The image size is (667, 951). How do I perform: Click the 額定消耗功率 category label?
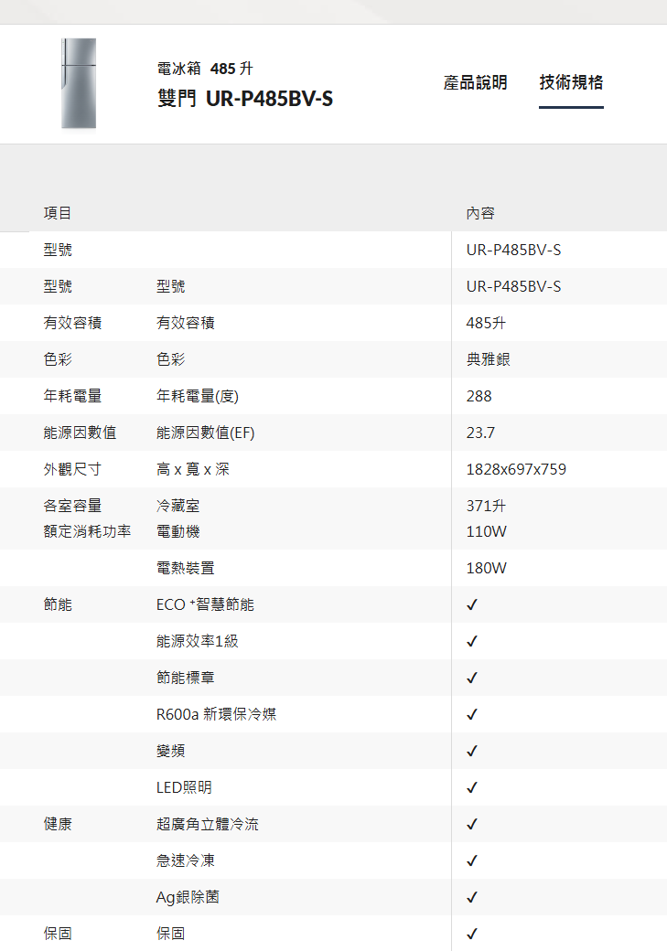87,531
